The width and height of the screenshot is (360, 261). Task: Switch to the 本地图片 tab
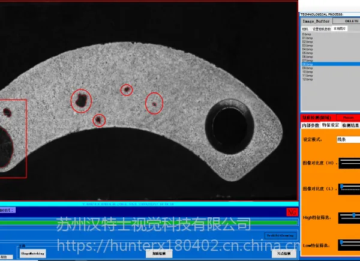[340, 29]
